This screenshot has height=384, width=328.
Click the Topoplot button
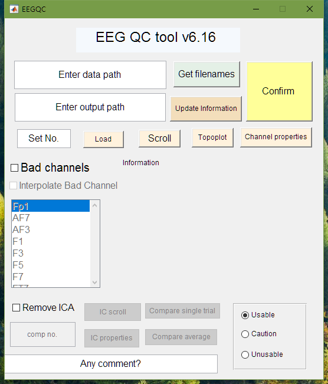(x=212, y=137)
